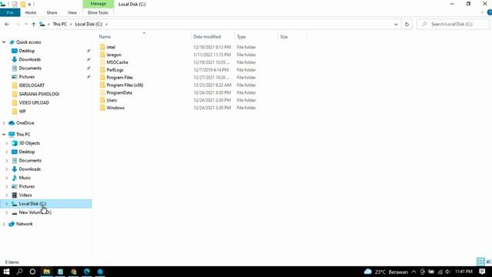The image size is (492, 277).
Task: Click the laragon folder icon
Action: click(x=102, y=55)
